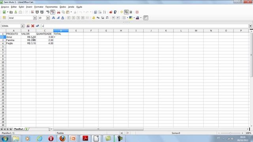The height and width of the screenshot is (142, 253).
Task: Adjust the zoom slider in the status bar
Action: pyautogui.click(x=230, y=133)
